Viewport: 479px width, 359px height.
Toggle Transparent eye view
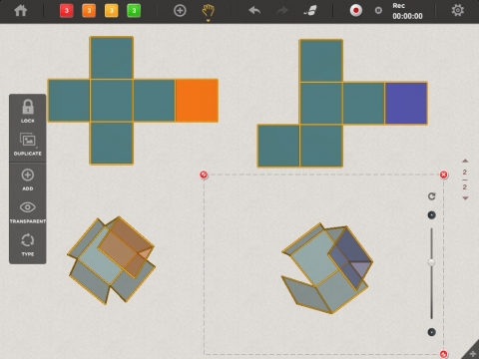pos(28,211)
